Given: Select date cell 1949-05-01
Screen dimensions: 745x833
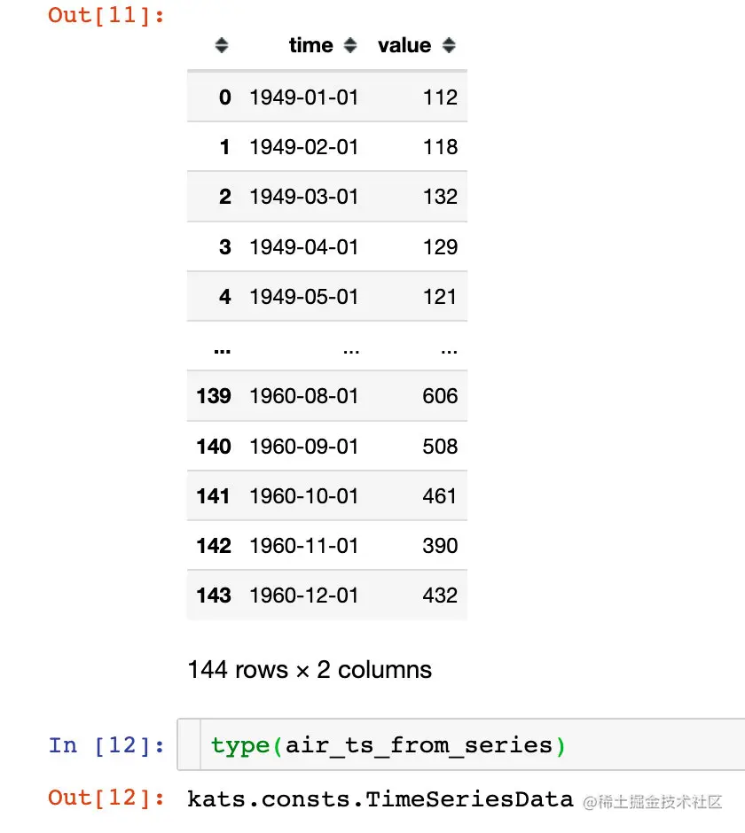Looking at the screenshot, I should click(304, 297).
